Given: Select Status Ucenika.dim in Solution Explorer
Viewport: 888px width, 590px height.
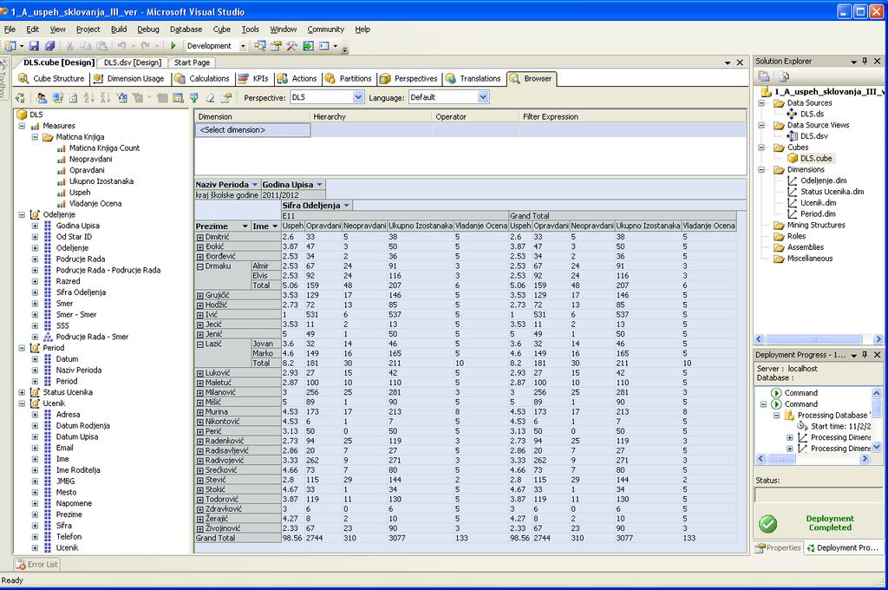Looking at the screenshot, I should pyautogui.click(x=832, y=192).
